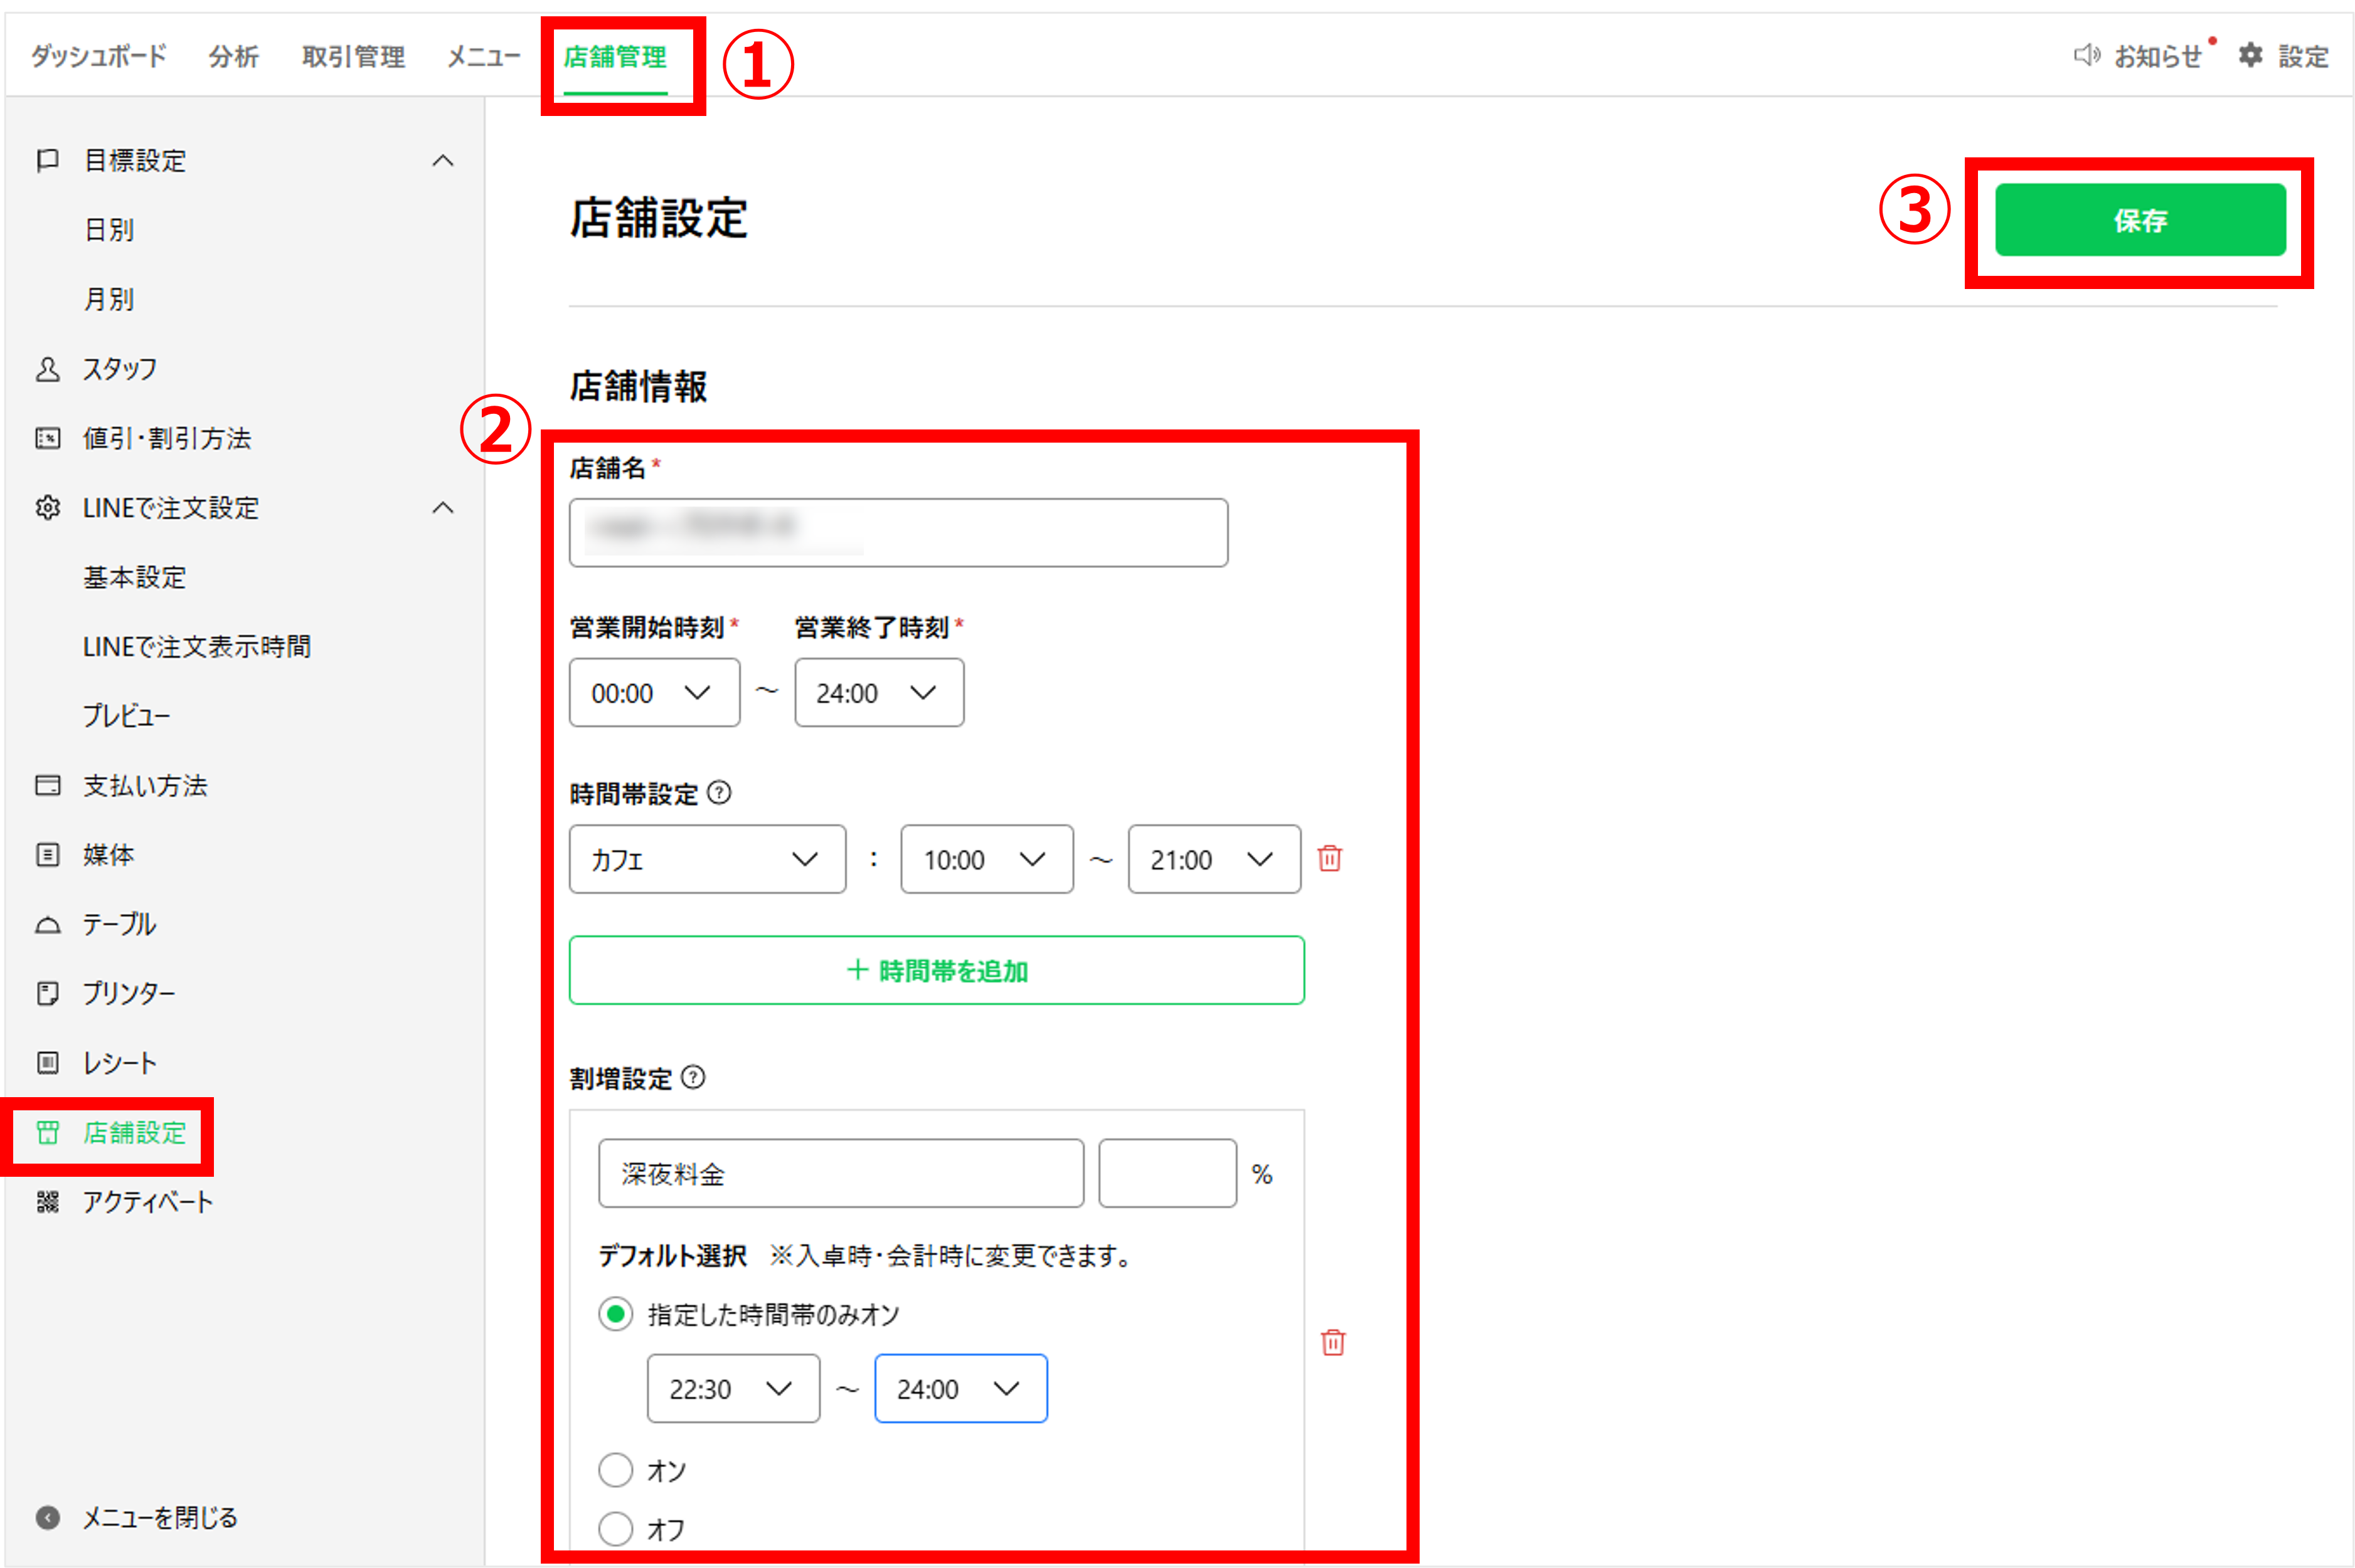Open the 営業終了時刻 24:00 dropdown
The height and width of the screenshot is (1568, 2355).
[880, 692]
